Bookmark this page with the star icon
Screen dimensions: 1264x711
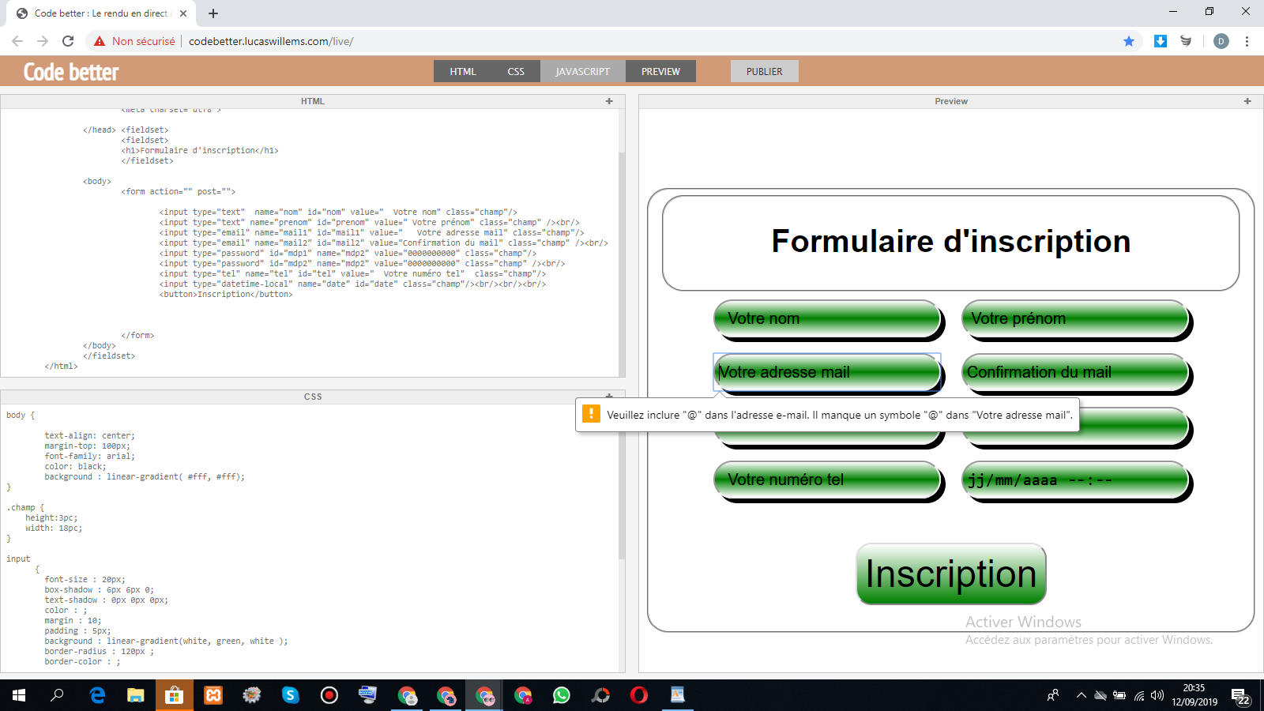tap(1129, 41)
